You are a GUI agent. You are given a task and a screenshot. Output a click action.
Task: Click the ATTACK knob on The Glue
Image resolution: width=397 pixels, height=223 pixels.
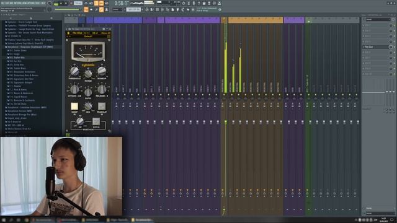74,89
